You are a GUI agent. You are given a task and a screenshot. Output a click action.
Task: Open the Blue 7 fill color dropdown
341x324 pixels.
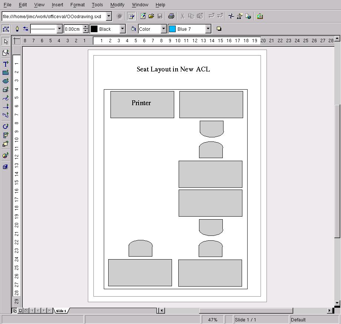(208, 29)
